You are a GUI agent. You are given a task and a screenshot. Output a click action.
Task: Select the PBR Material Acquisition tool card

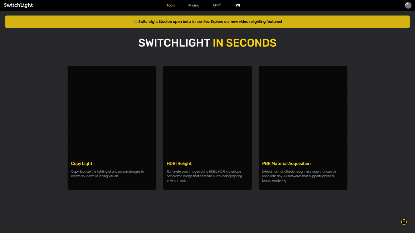pyautogui.click(x=303, y=127)
